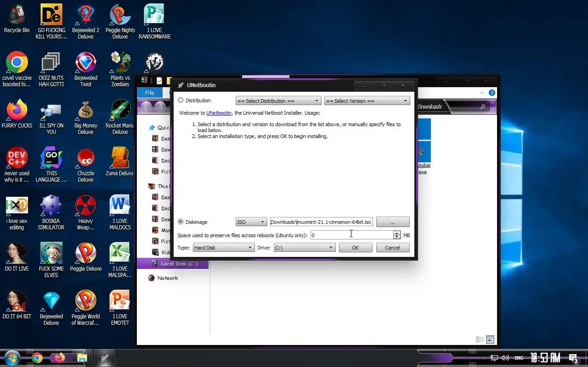Open the Bejeweled Twist desktop icon
The width and height of the screenshot is (588, 367).
[85, 69]
